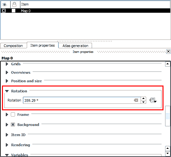The image size is (171, 157).
Task: Switch to the Composition tab
Action: 13,46
